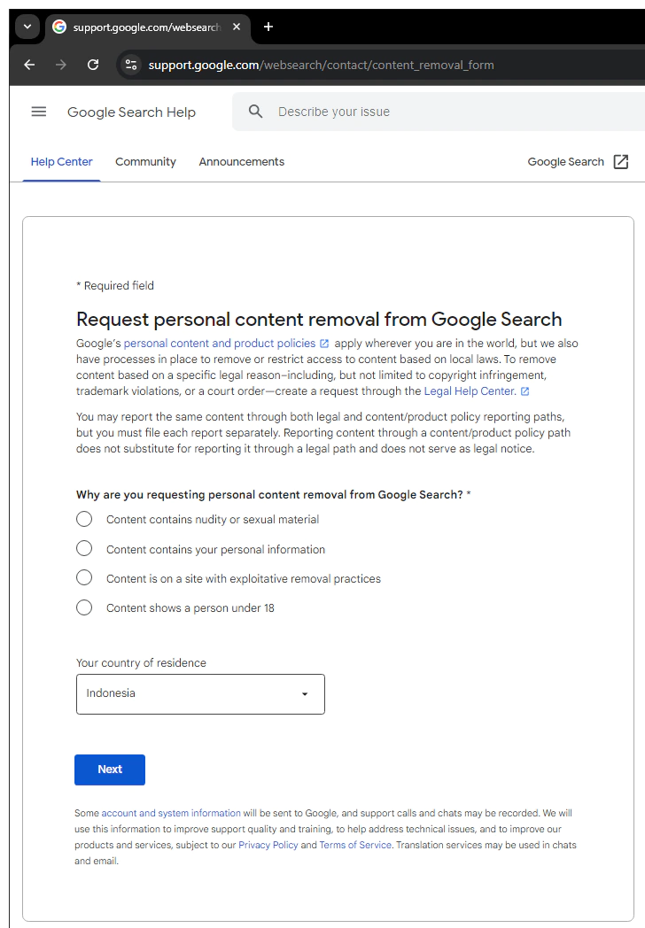Click the browser back arrow
Screen dimensions: 645x928
[29, 65]
